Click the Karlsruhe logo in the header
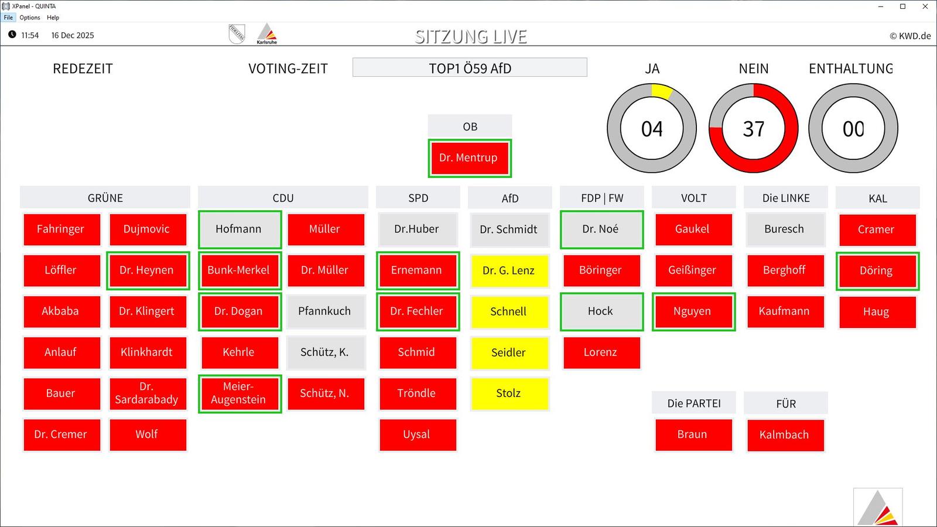The image size is (937, 527). [266, 34]
